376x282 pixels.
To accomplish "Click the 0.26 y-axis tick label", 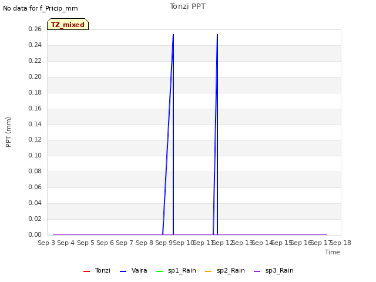I will click(x=35, y=29).
